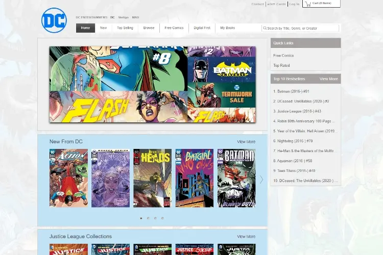Open Free Comics in Quick Links
The image size is (383, 255).
pyautogui.click(x=283, y=56)
